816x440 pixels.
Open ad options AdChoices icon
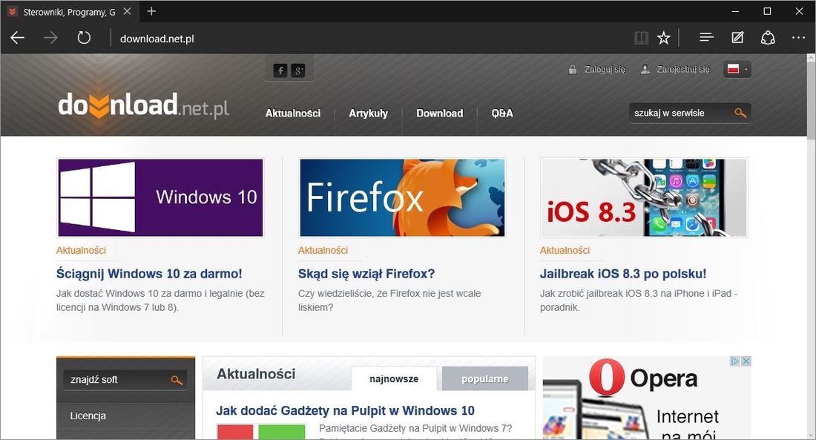(x=735, y=361)
